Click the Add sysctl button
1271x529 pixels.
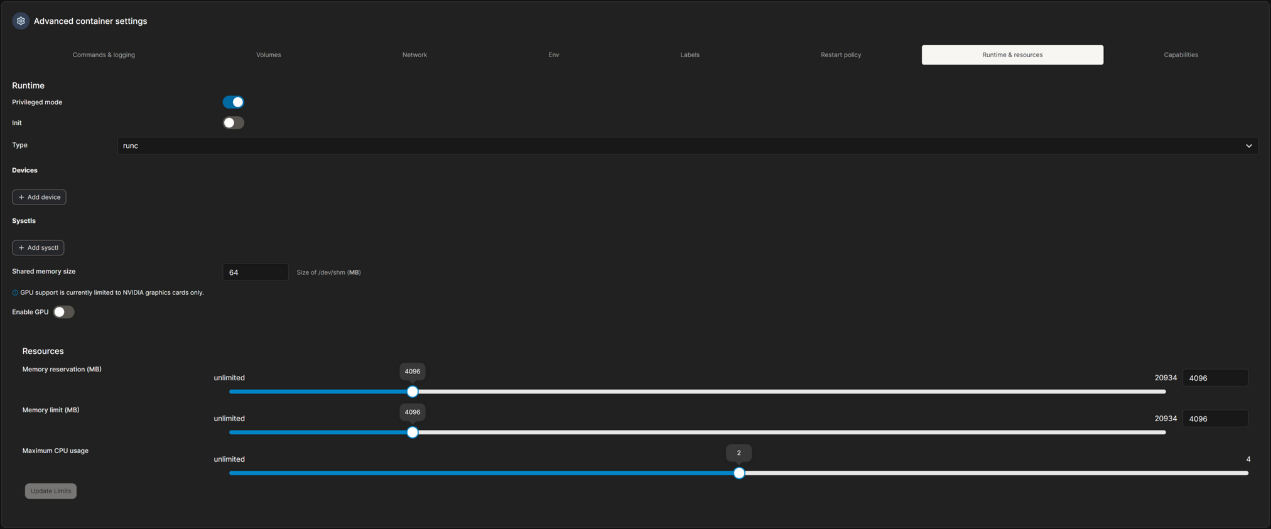[38, 248]
